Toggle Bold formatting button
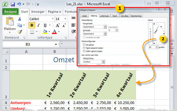 [32, 25]
